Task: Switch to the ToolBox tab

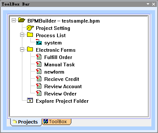Action: click(x=56, y=122)
